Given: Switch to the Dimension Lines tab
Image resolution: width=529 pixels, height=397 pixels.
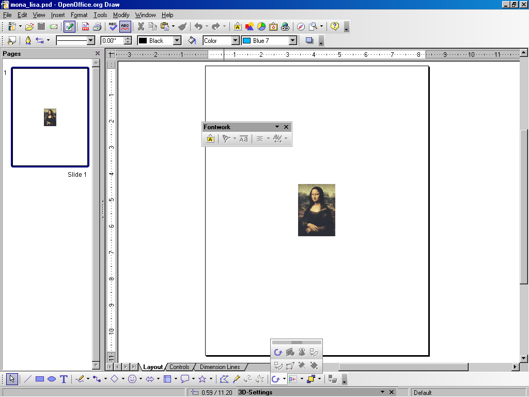Looking at the screenshot, I should tap(220, 367).
